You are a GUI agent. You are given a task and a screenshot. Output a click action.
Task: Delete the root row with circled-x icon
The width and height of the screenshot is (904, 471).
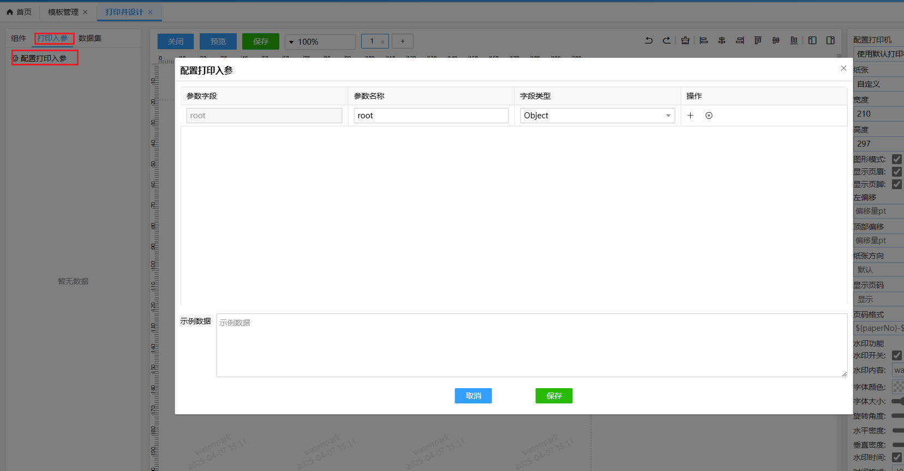(709, 116)
